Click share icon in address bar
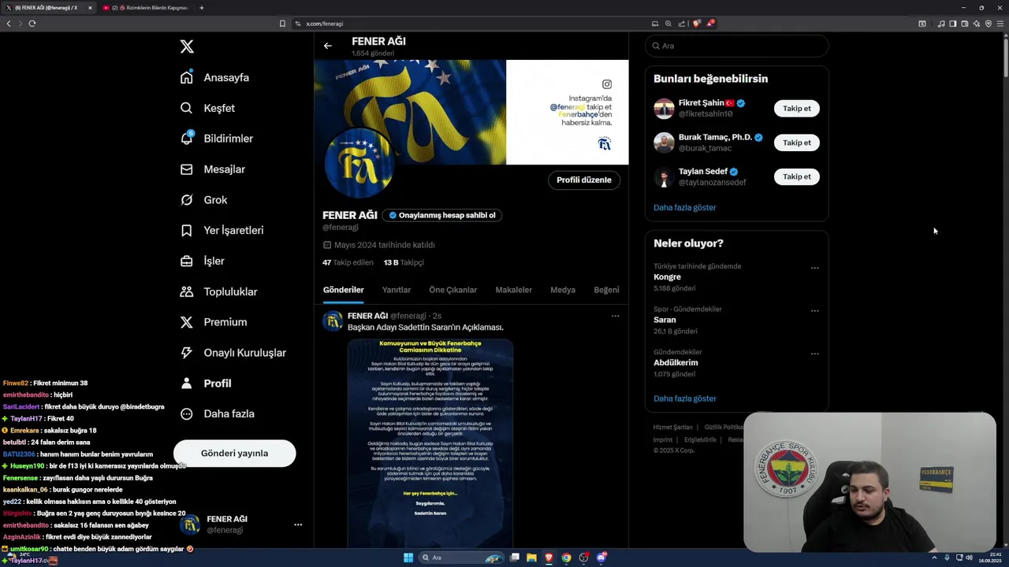 click(x=682, y=24)
